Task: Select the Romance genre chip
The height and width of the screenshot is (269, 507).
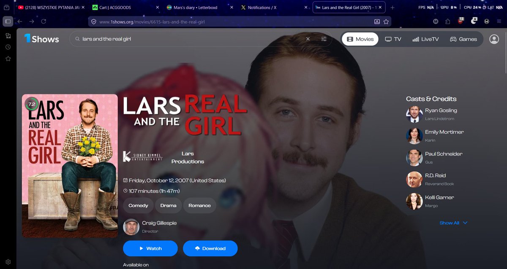Action: point(199,205)
